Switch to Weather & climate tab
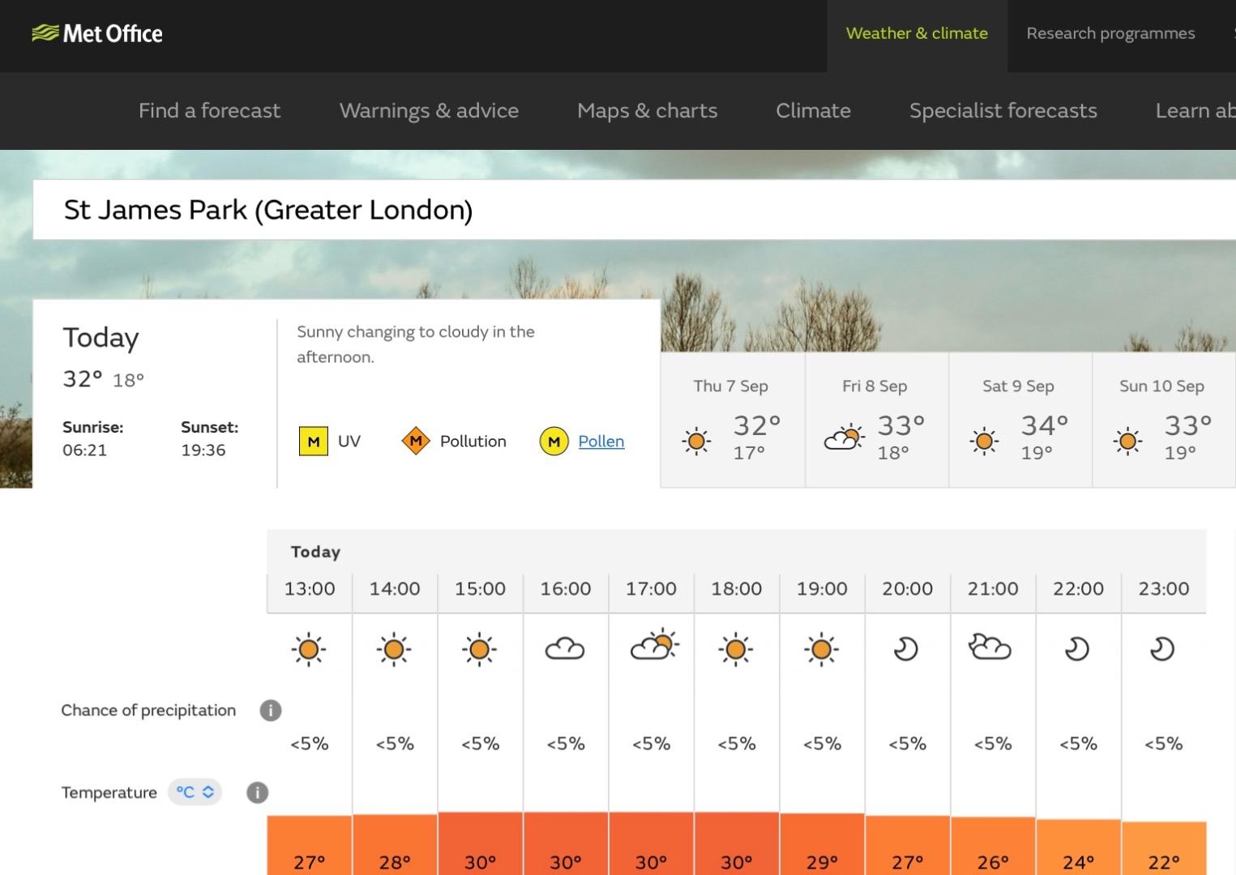The image size is (1236, 875). click(917, 34)
